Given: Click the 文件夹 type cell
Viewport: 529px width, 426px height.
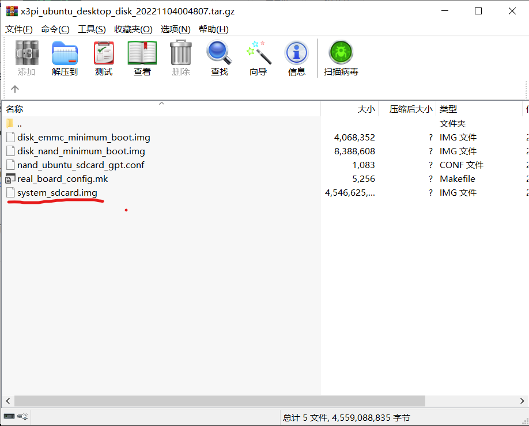Looking at the screenshot, I should (x=452, y=123).
